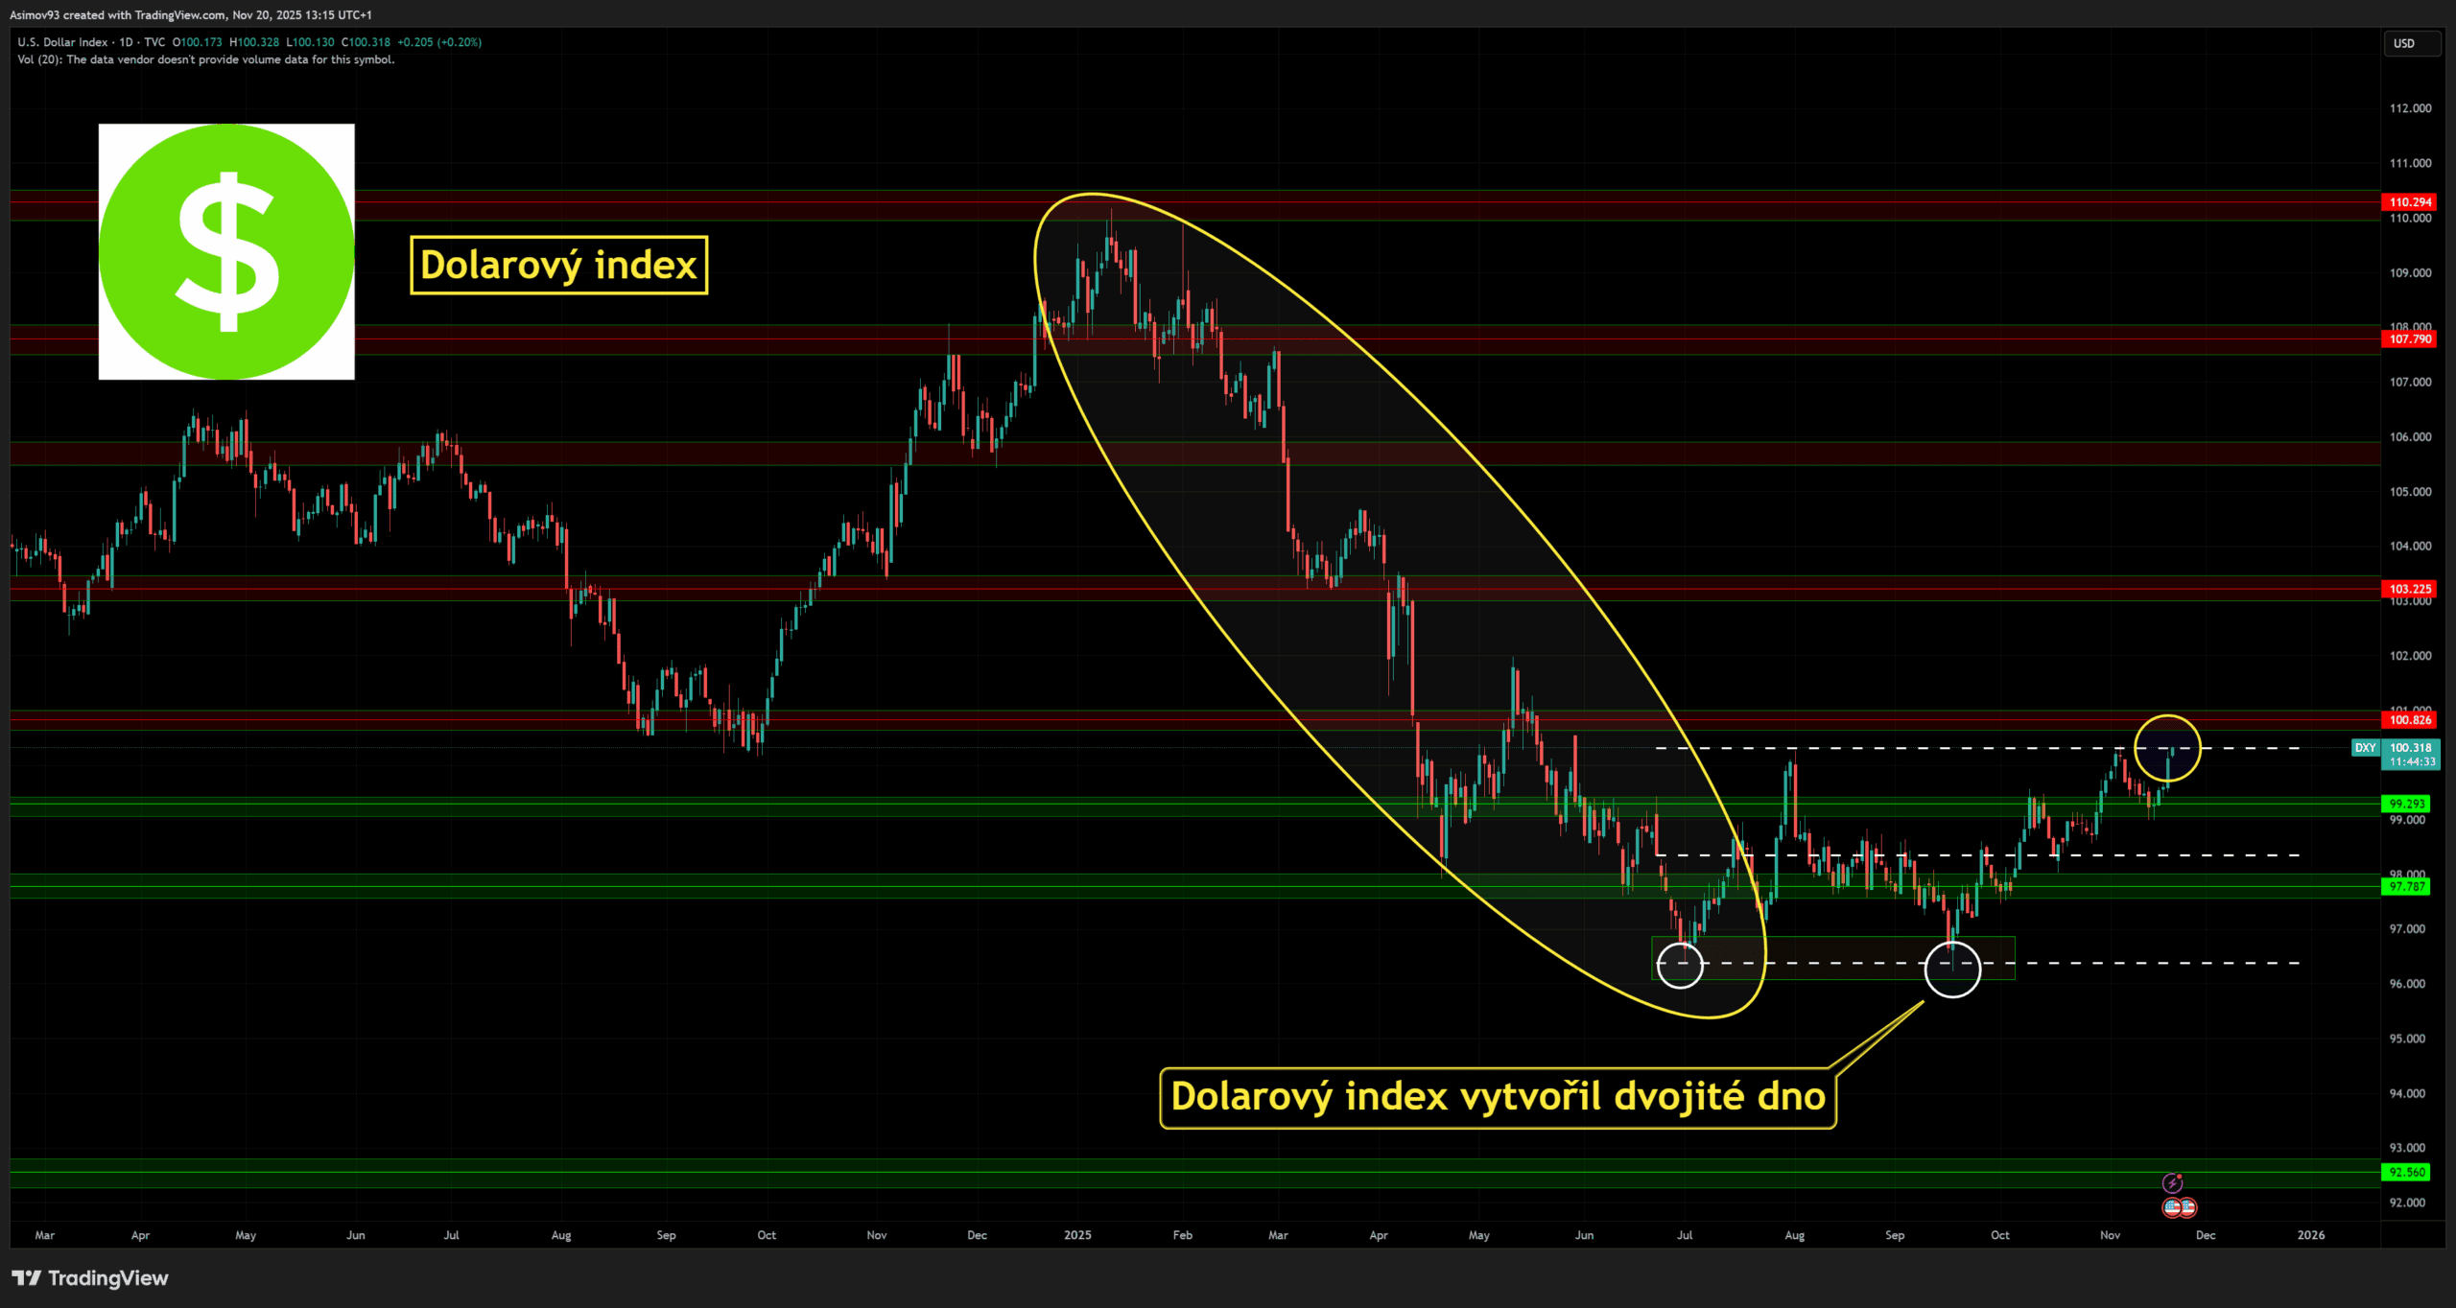This screenshot has height=1308, width=2456.
Task: Click the TradingView logo at bottom left
Action: pyautogui.click(x=89, y=1277)
